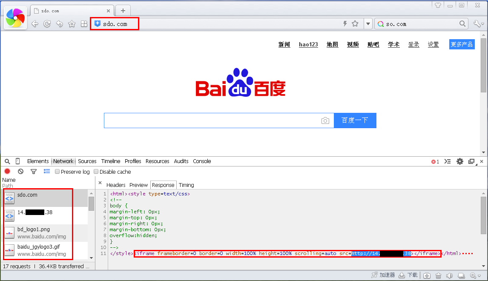Enable the Disable cache checkbox
Screen dimensions: 488x281
[96, 172]
